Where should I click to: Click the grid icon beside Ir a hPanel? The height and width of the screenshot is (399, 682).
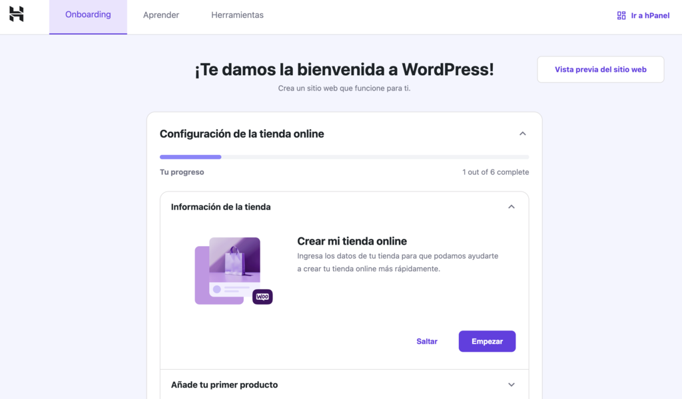pyautogui.click(x=621, y=15)
